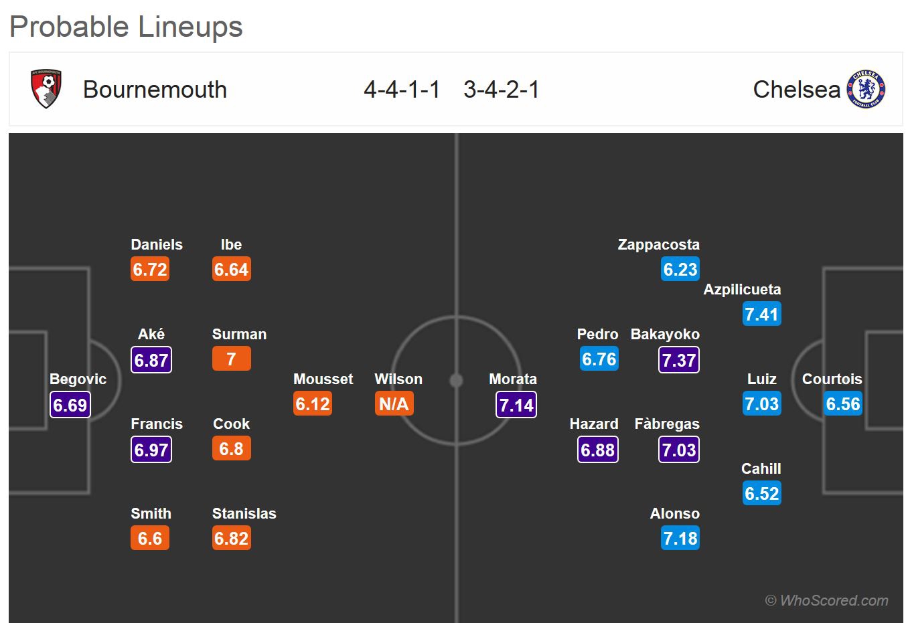Click Begovic's 6.69 rating badge
Viewport: 908px width, 623px height.
(x=70, y=405)
